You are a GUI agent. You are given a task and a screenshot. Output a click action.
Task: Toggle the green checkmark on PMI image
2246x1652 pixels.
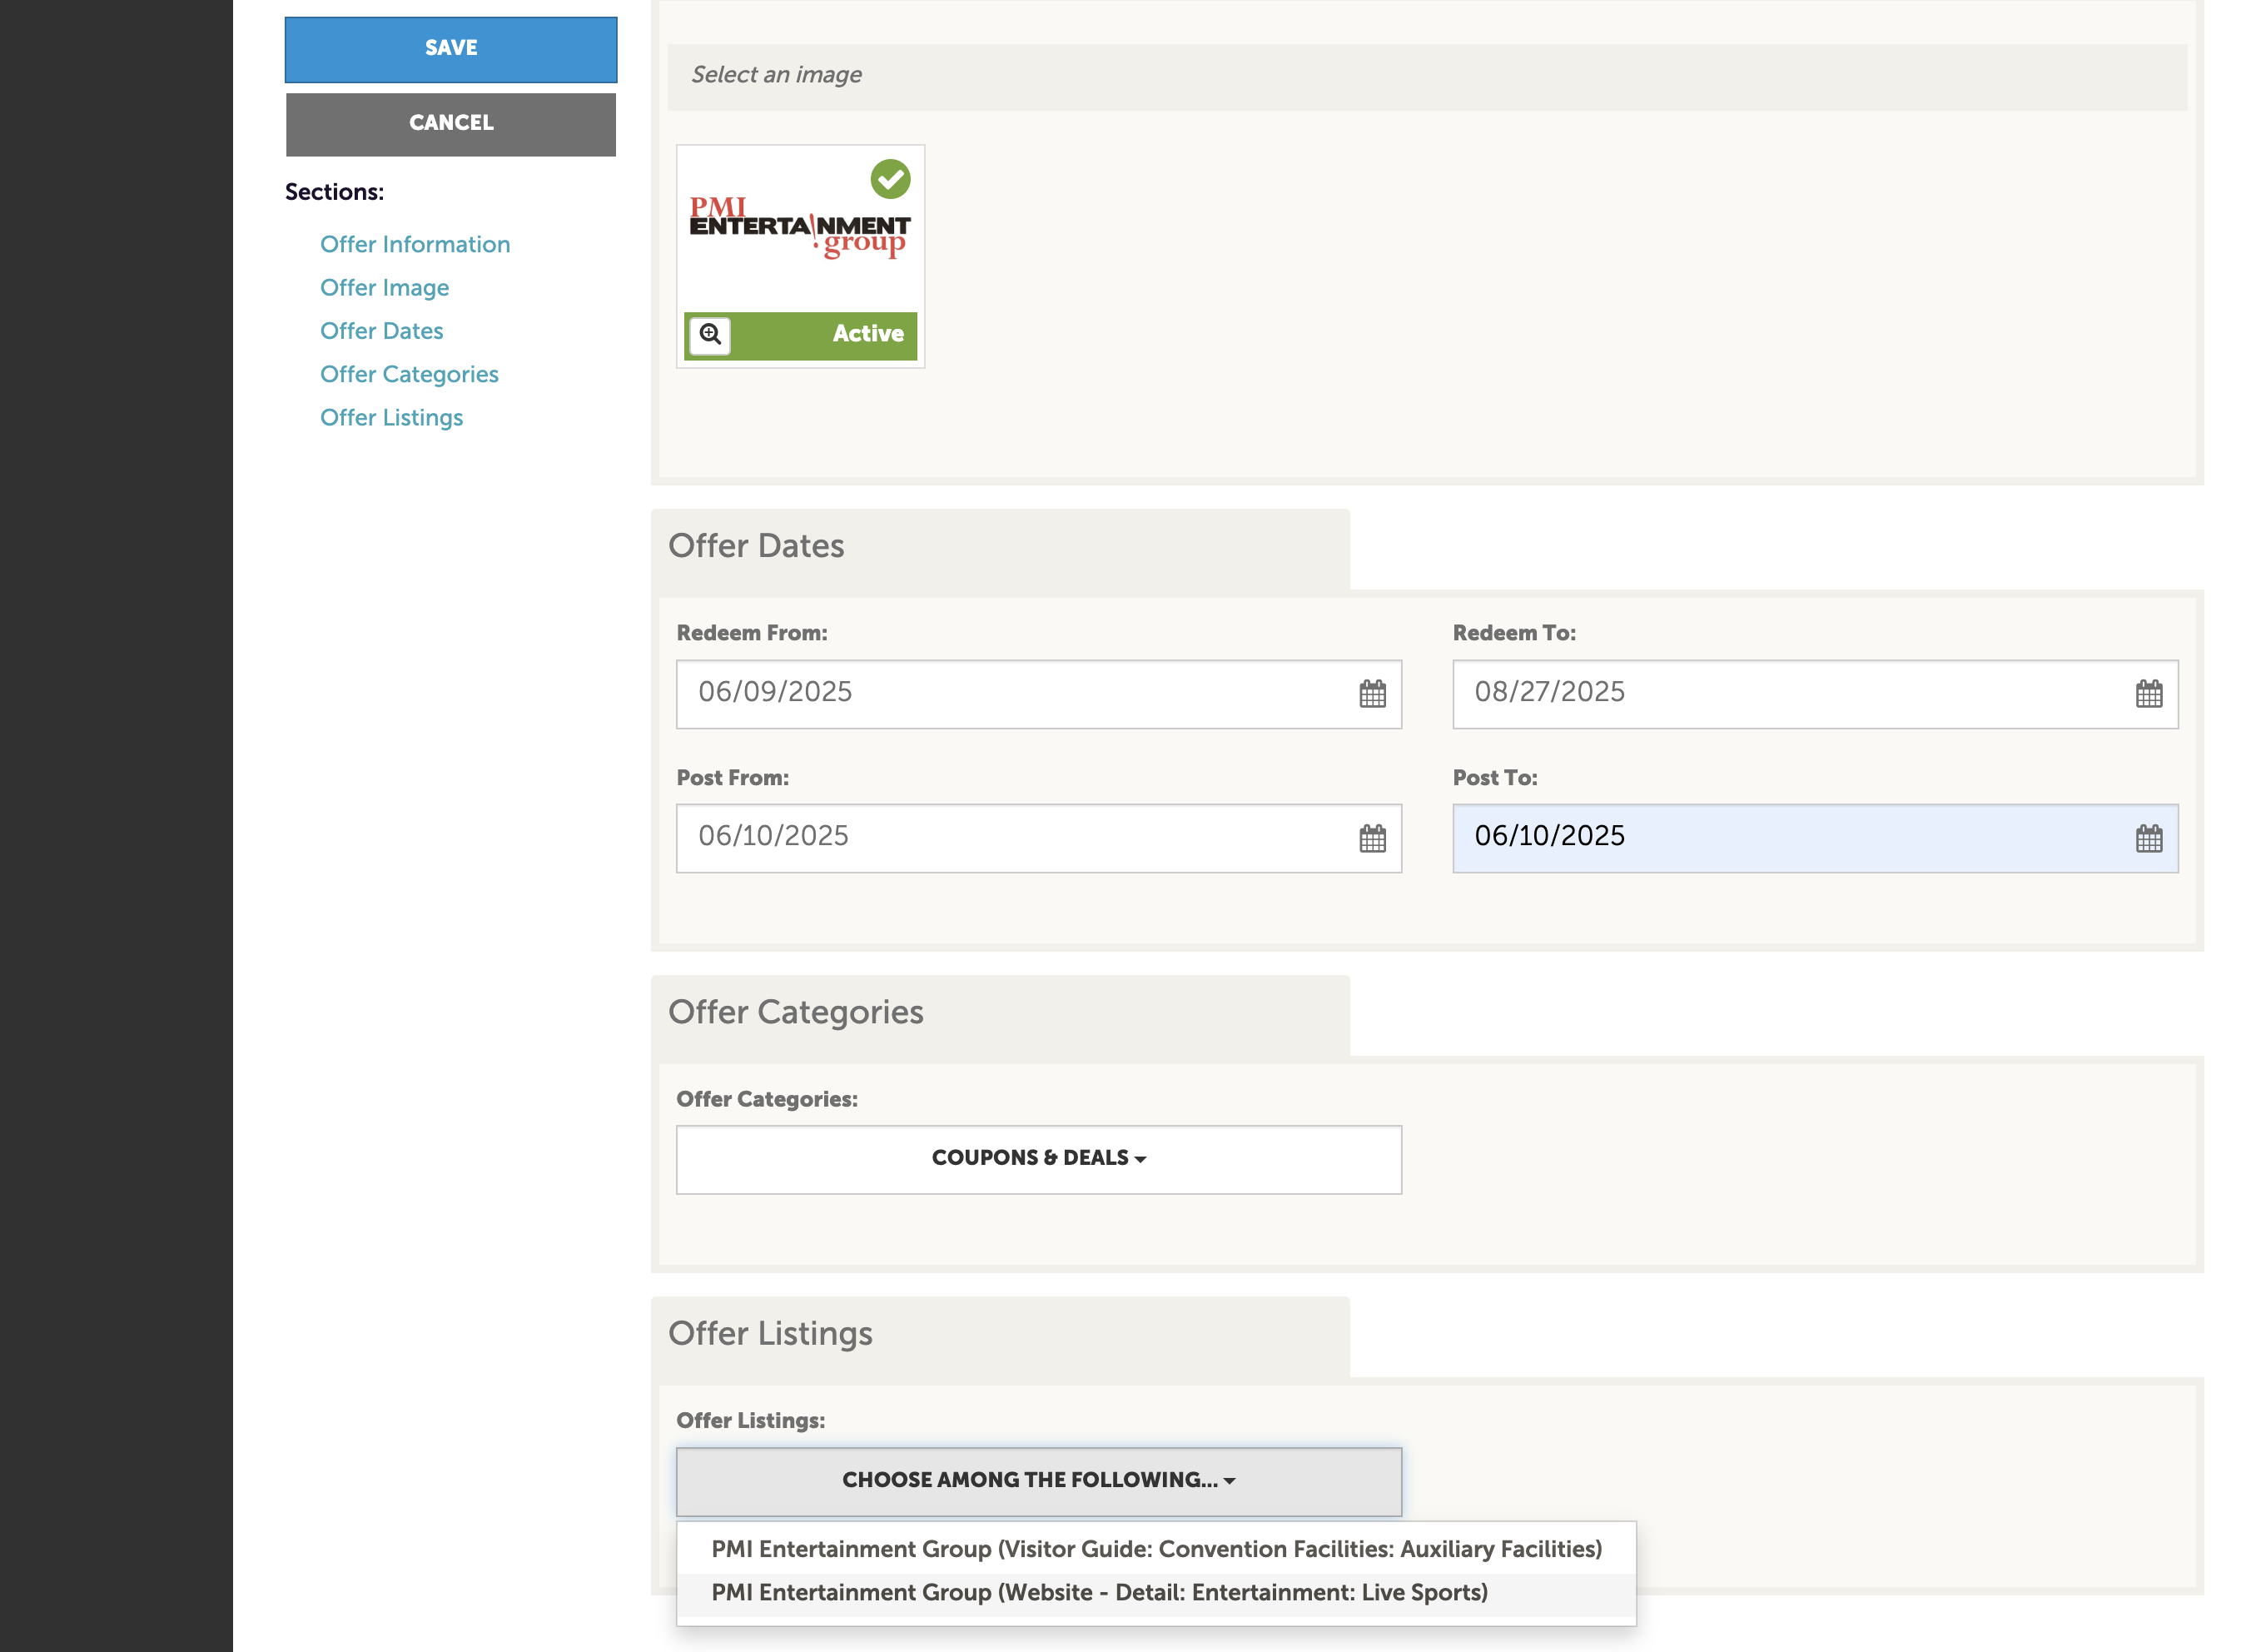pos(890,179)
